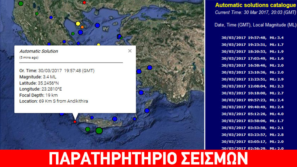Click the red marker at top of map
The height and width of the screenshot is (167, 297).
pyautogui.click(x=84, y=2)
